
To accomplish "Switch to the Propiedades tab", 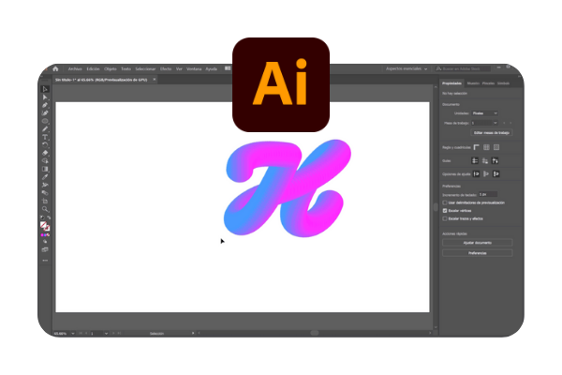I will pyautogui.click(x=451, y=83).
